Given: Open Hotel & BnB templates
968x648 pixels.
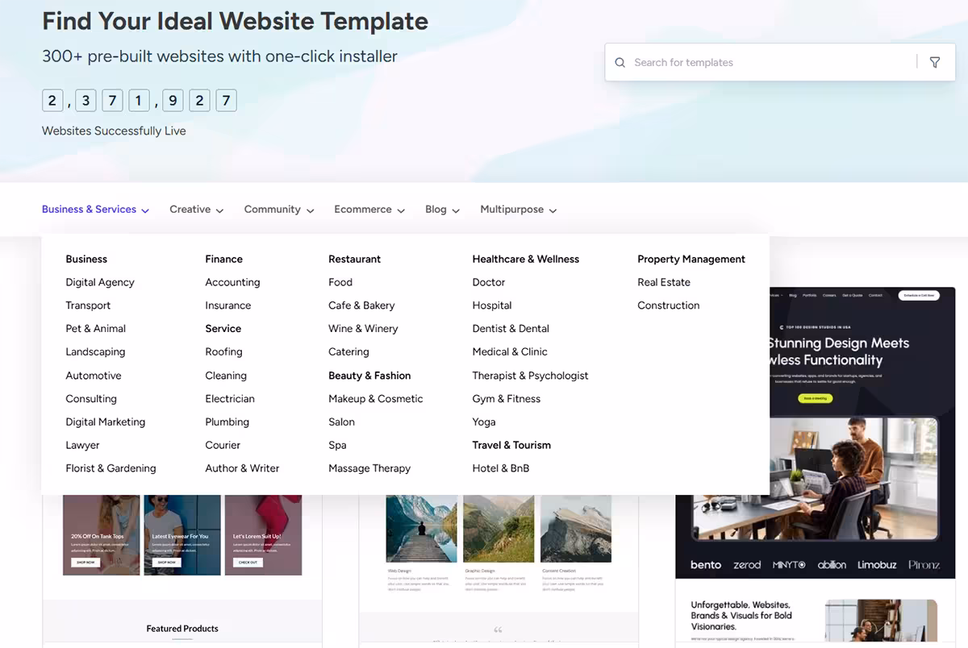Looking at the screenshot, I should 501,468.
